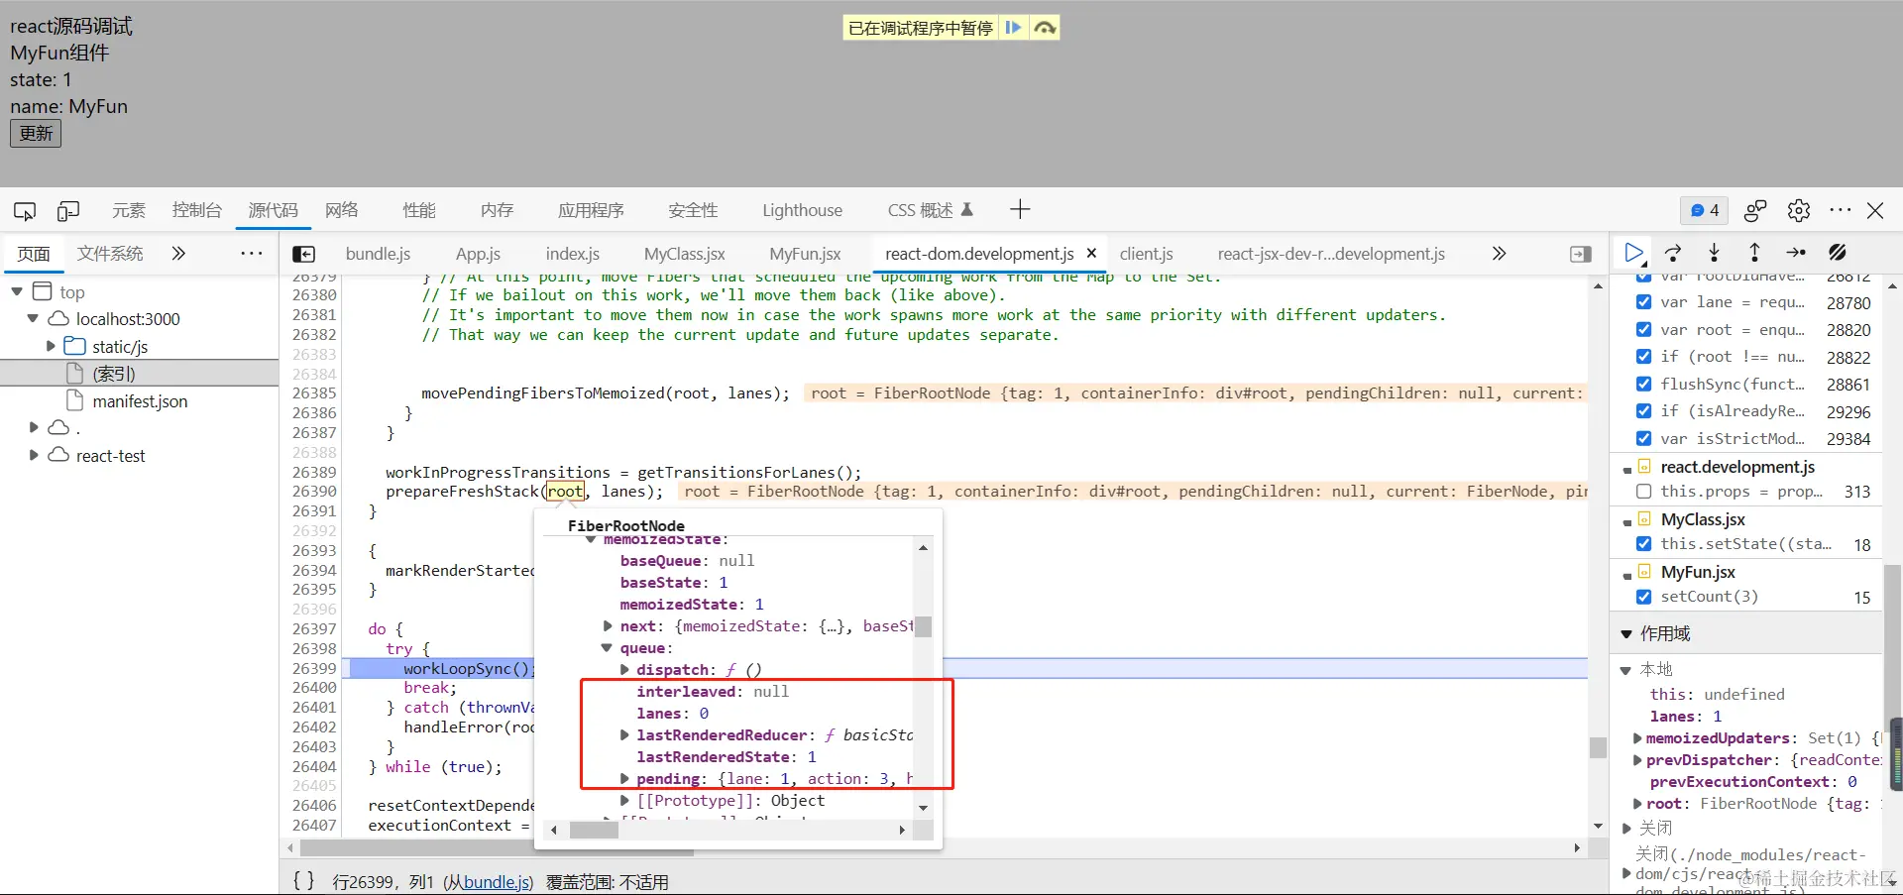Viewport: 1903px width, 895px height.
Task: Toggle device emulation icon
Action: click(68, 210)
